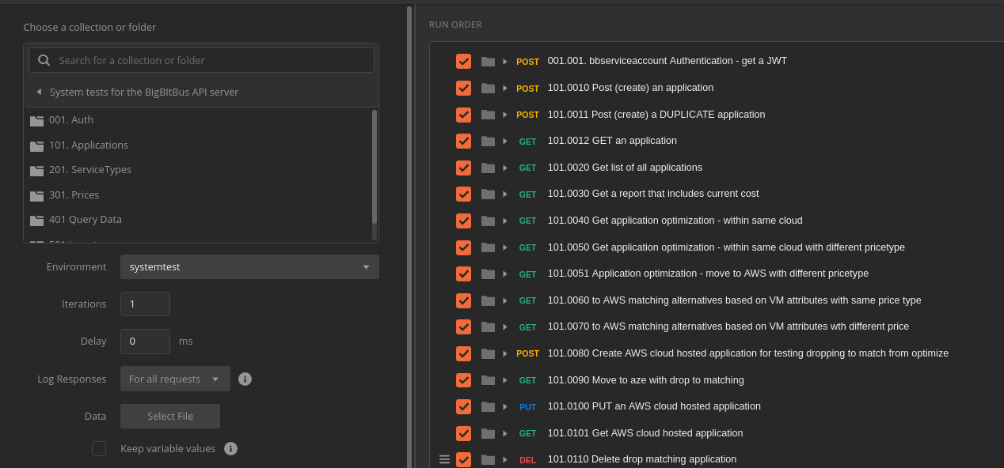Uncheck the 001.001 bbserviceaccount Authentication request
Screen dimensions: 1004x468
tap(464, 61)
